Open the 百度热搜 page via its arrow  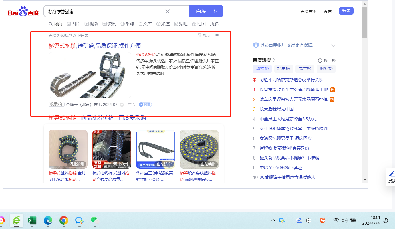[x=274, y=60]
